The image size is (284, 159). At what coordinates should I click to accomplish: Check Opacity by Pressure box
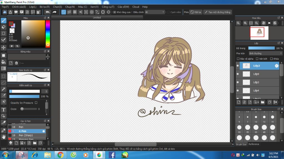pyautogui.click(x=36, y=103)
